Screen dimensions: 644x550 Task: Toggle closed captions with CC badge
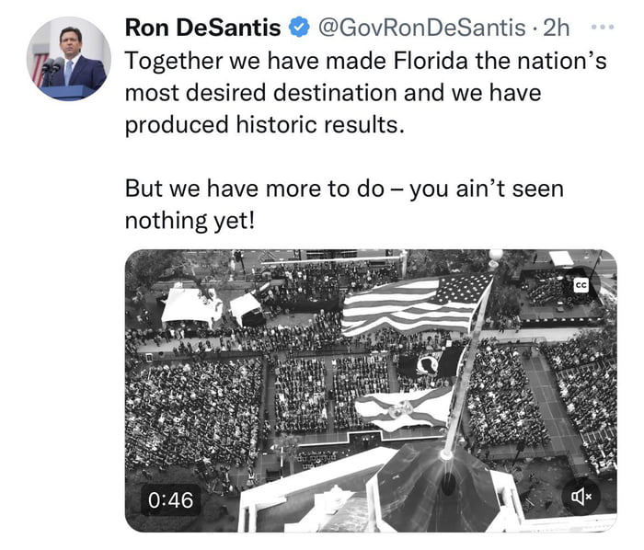581,286
